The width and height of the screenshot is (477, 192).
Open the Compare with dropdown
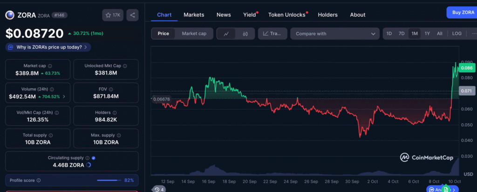click(335, 34)
